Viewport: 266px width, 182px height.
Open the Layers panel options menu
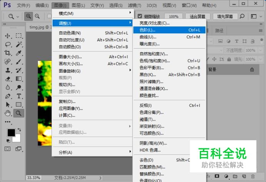coord(261,31)
